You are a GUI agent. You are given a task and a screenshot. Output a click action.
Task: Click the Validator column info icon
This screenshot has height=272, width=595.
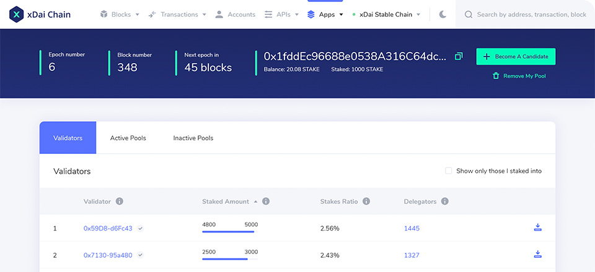tap(119, 202)
